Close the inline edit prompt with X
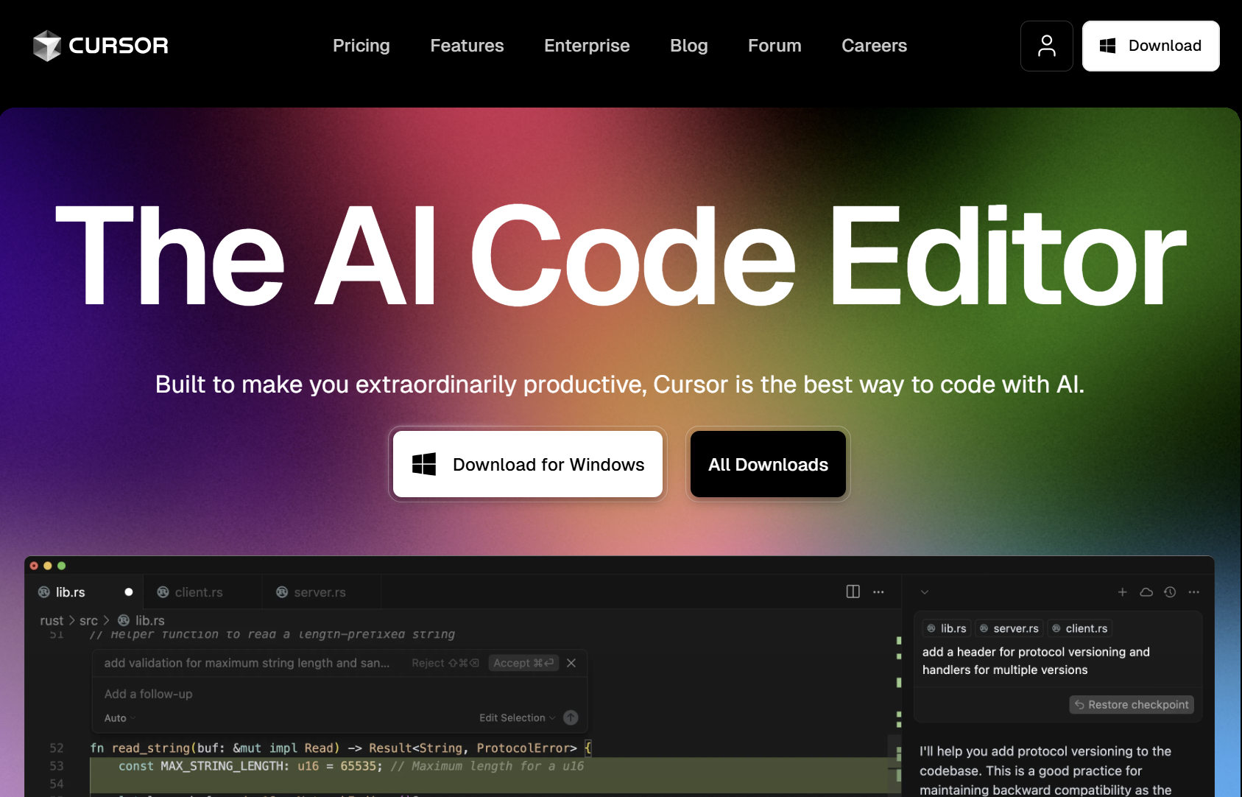Viewport: 1242px width, 797px height. 571,663
